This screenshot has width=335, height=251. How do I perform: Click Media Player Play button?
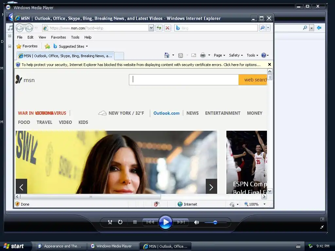click(x=165, y=222)
